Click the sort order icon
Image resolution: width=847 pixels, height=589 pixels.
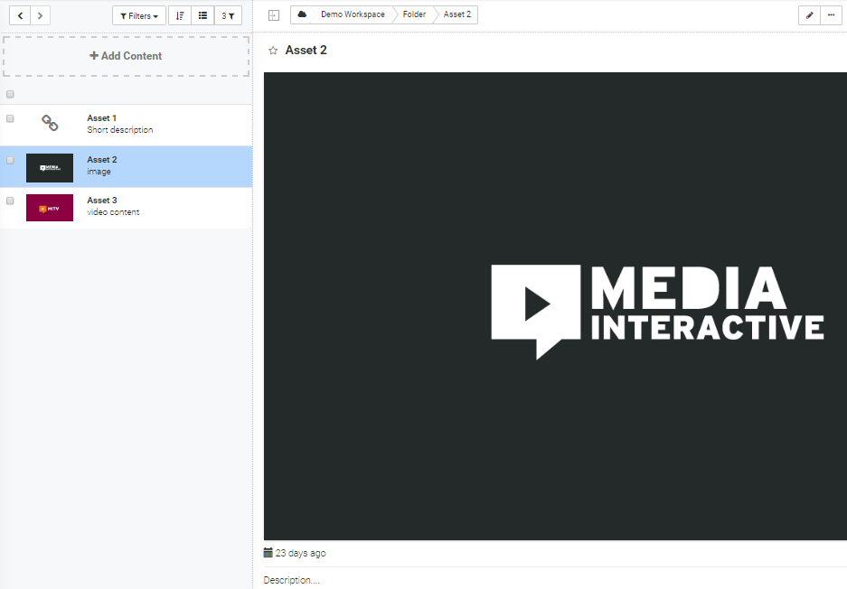(x=180, y=15)
